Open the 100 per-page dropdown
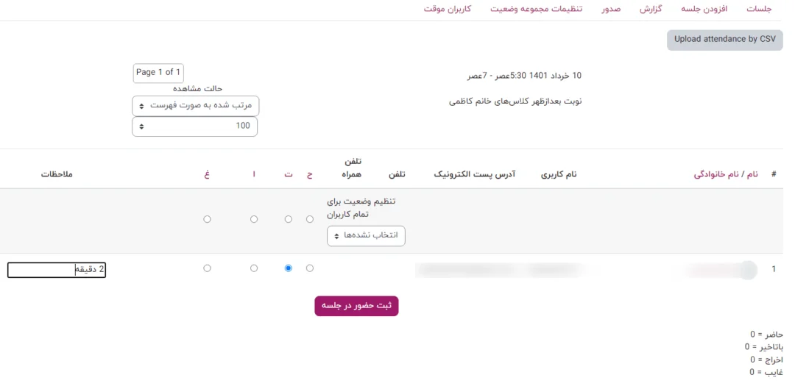Viewport: 795px width, 386px height. point(195,126)
